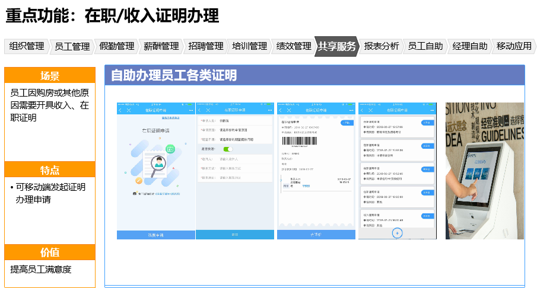The width and height of the screenshot is (537, 288).
Task: Tap the bottom button on the barcode receipt screen
Action: pyautogui.click(x=316, y=235)
